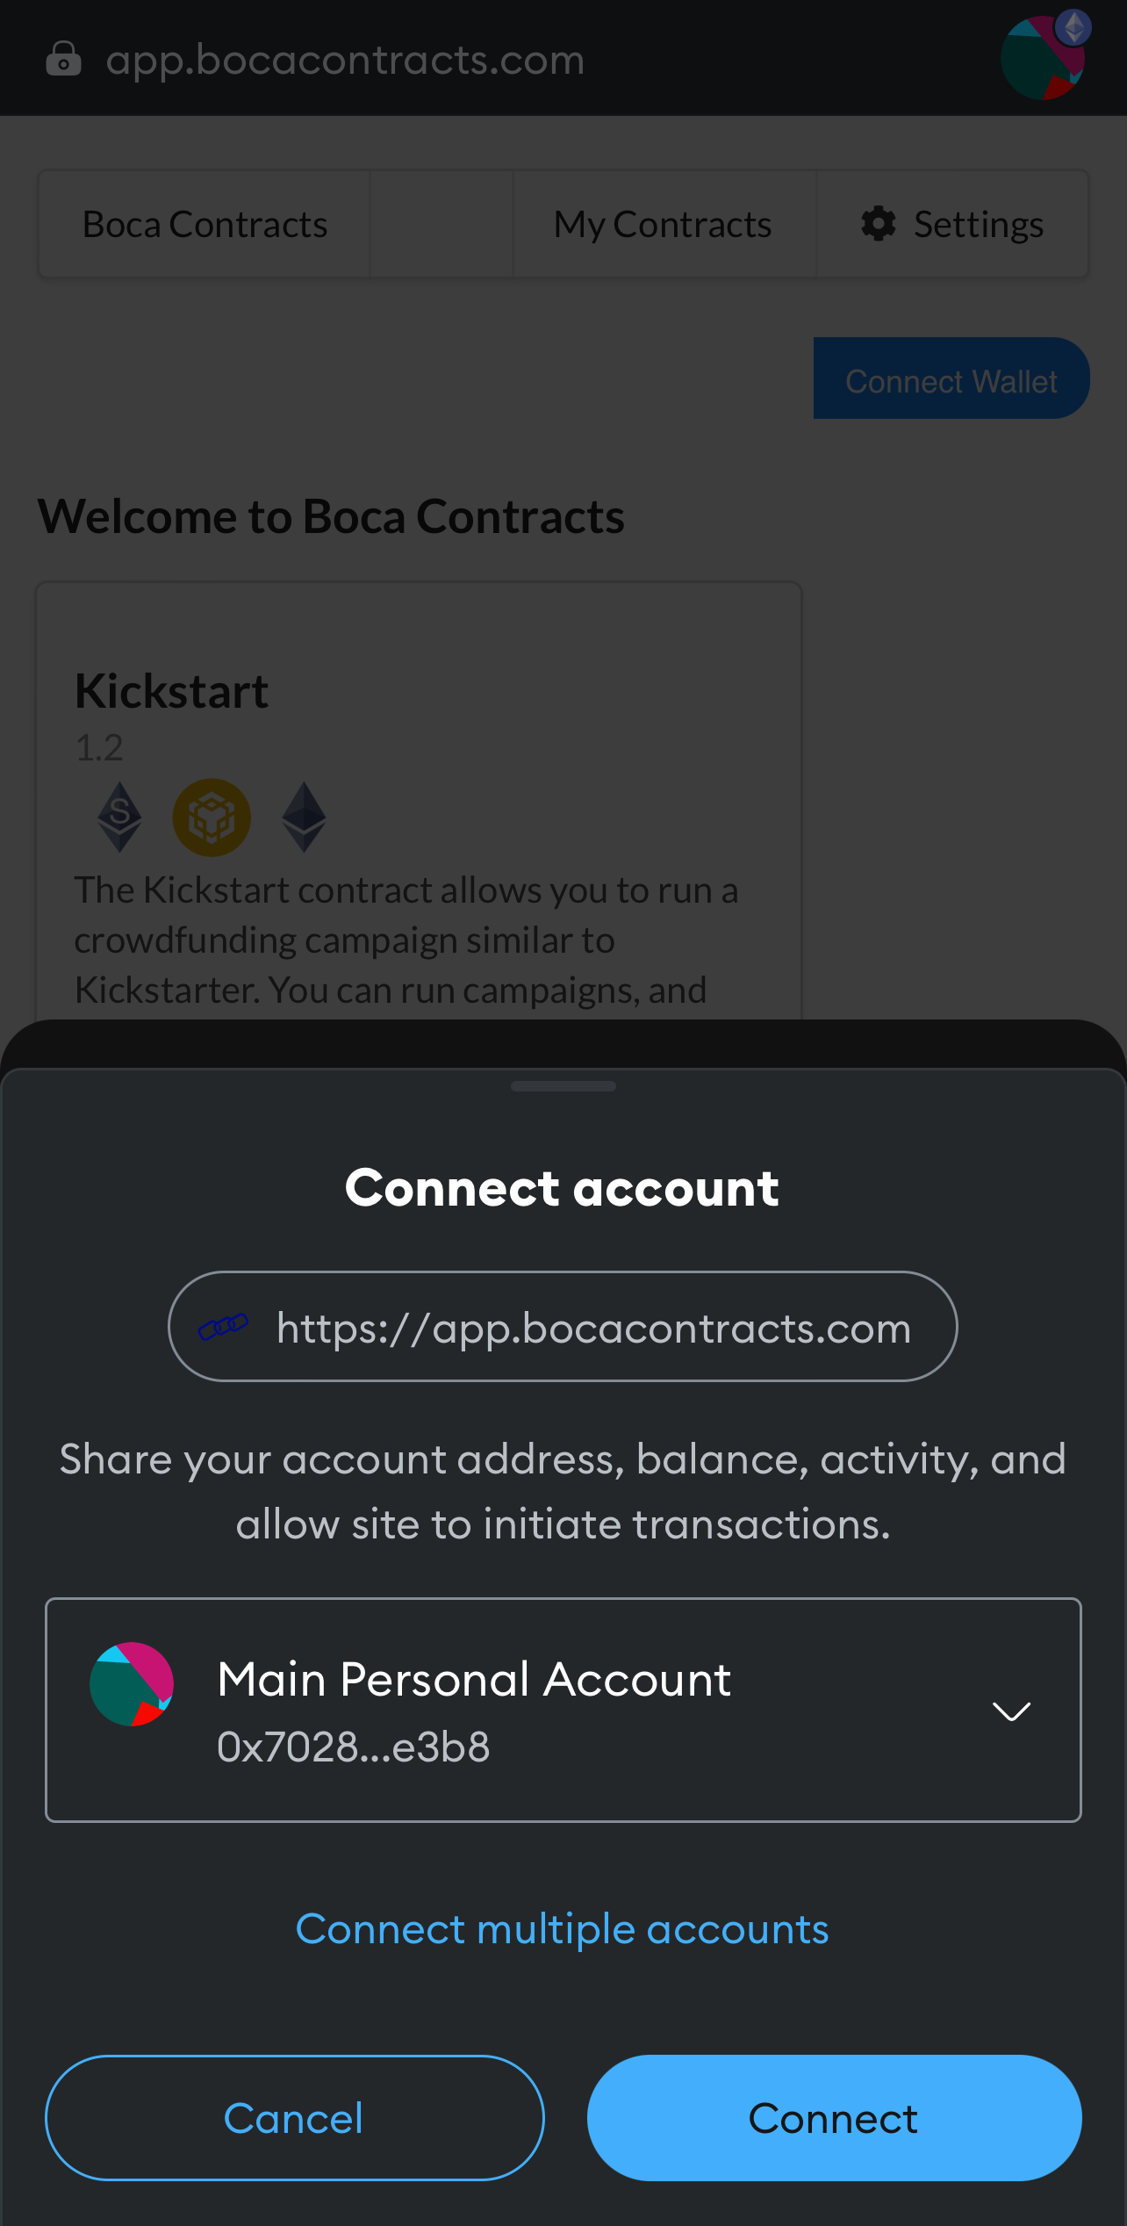Switch to My Contracts tab
Image resolution: width=1127 pixels, height=2226 pixels.
664,225
